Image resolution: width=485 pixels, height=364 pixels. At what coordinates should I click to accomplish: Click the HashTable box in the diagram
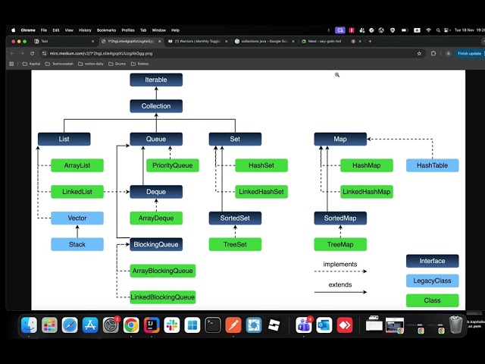(433, 165)
